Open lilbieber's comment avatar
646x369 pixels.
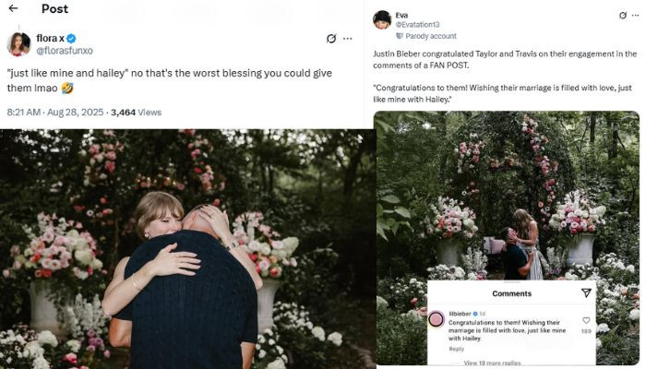436,318
